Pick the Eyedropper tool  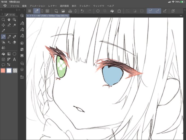[3, 30]
